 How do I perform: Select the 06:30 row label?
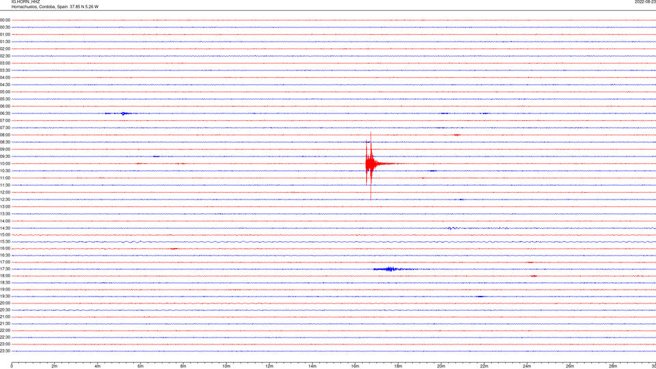point(5,113)
